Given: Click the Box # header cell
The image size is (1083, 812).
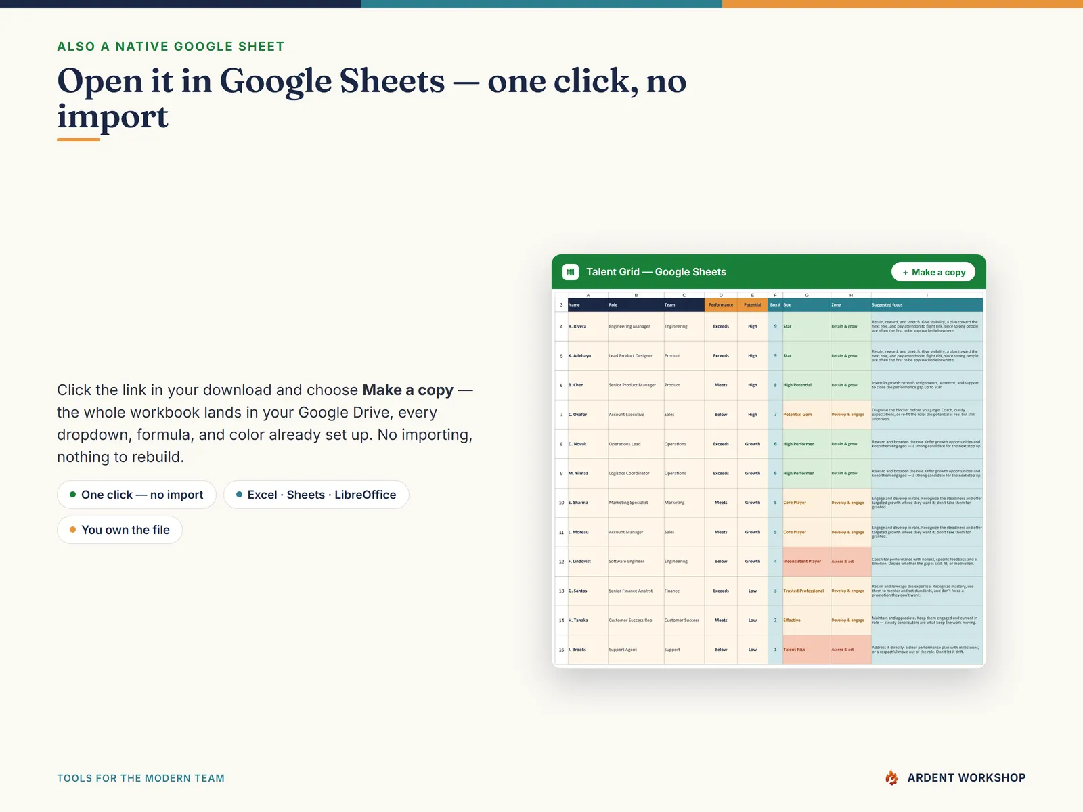Looking at the screenshot, I should pos(775,305).
